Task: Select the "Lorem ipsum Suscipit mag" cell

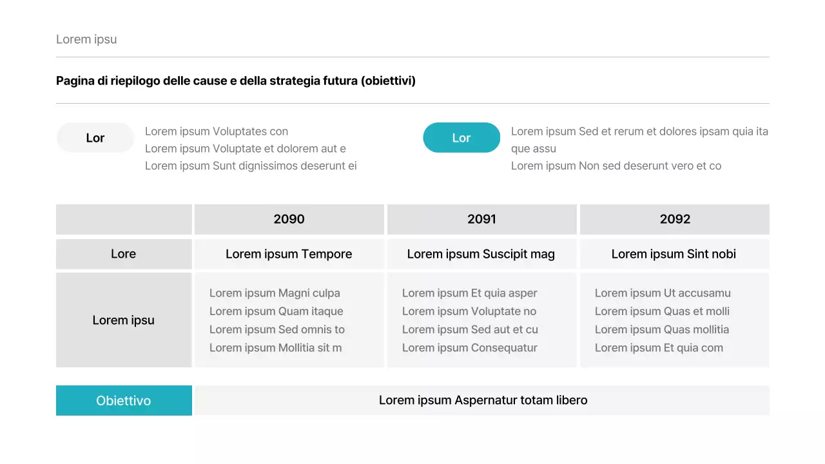Action: pyautogui.click(x=481, y=254)
